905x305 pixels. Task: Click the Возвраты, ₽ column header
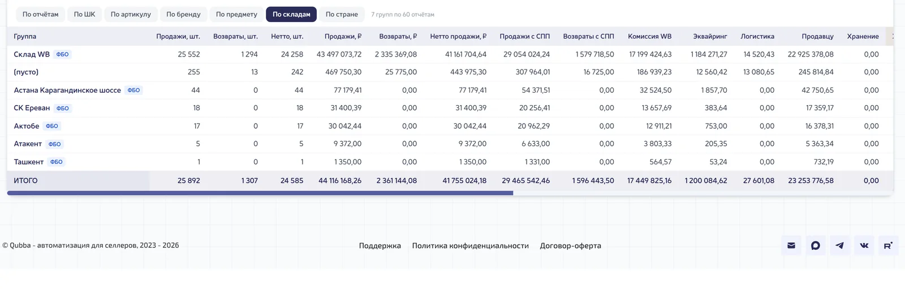click(398, 36)
